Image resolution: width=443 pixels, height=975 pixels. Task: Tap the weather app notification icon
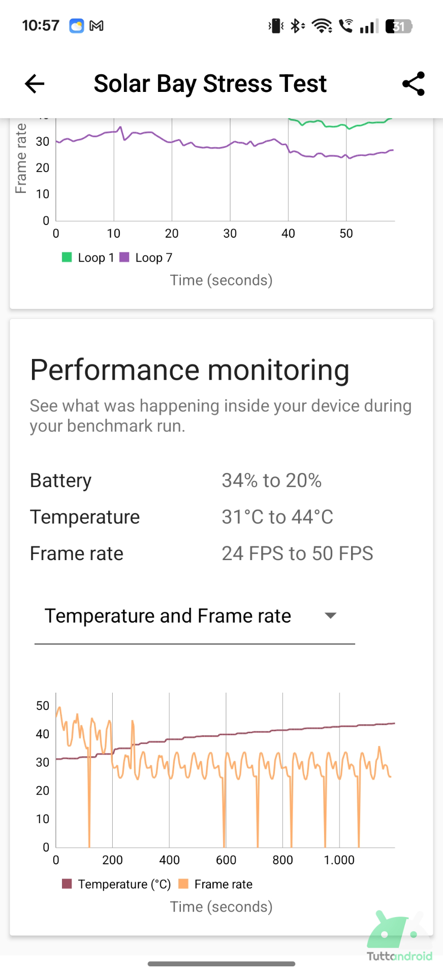pyautogui.click(x=77, y=26)
